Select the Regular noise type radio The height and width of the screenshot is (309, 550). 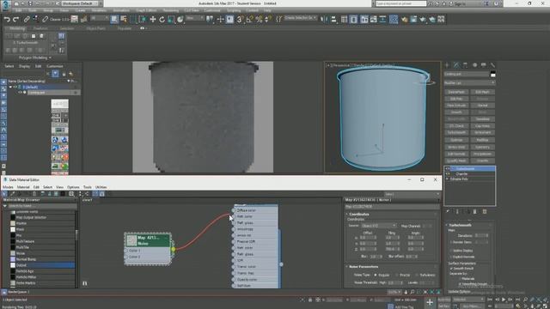pos(376,275)
